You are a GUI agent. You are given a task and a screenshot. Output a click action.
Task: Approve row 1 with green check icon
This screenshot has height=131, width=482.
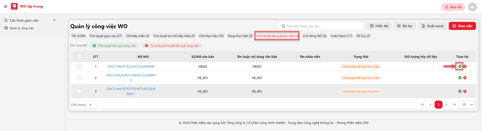pos(460,66)
